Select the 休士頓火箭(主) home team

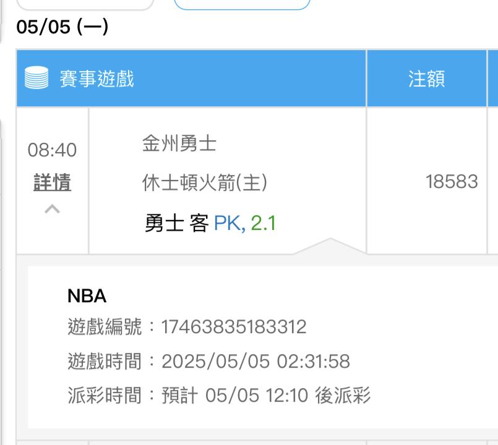pyautogui.click(x=205, y=182)
